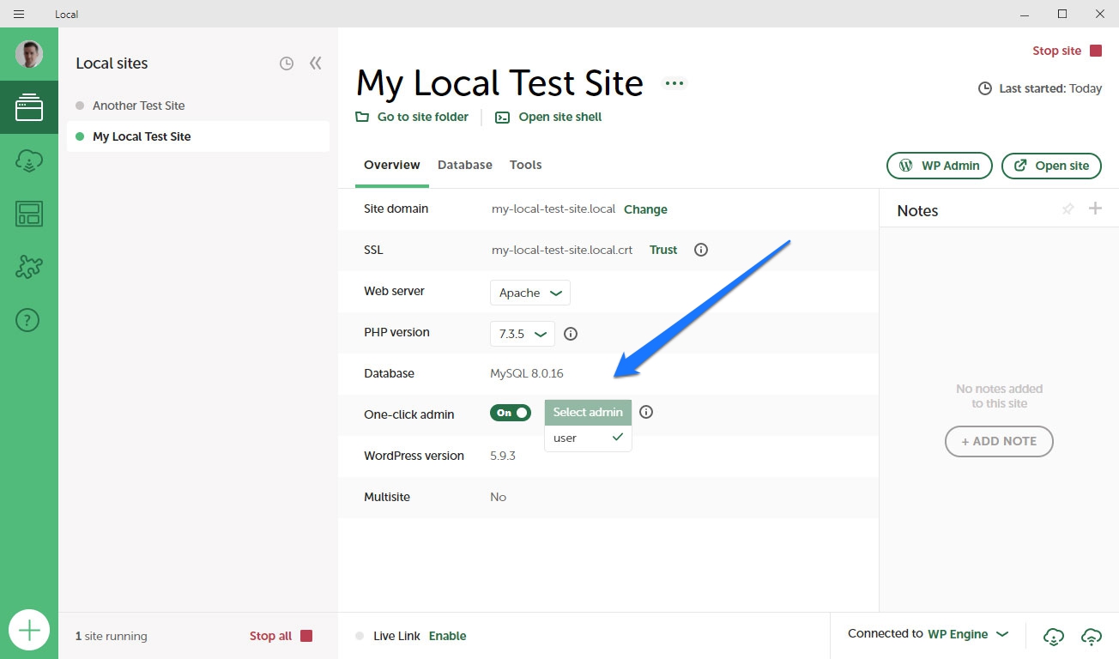Click the red Stop site square

tap(1096, 51)
